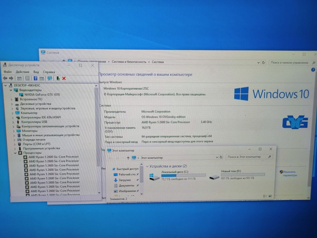Remove the device with the red X icon
This screenshot has width=317, height=238.
(64, 79)
